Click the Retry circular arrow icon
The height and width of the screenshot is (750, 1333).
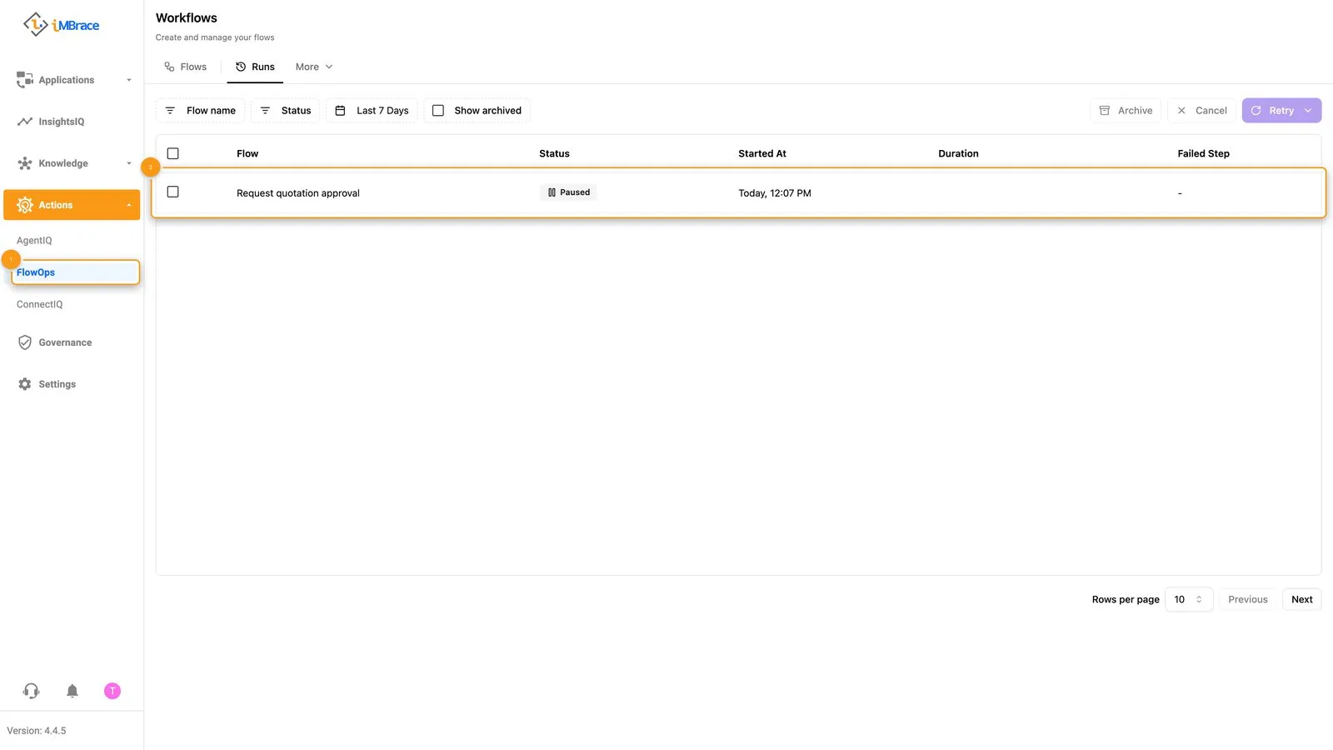(1256, 111)
